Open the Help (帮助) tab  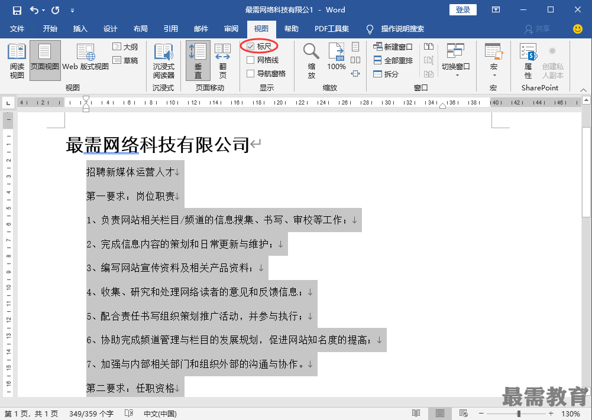point(291,29)
